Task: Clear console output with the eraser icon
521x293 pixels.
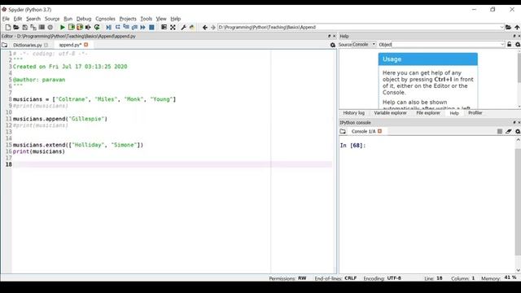Action: coord(509,132)
